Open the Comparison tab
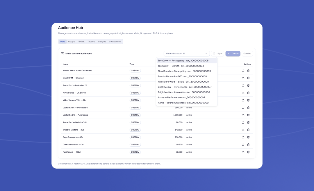 [115, 42]
